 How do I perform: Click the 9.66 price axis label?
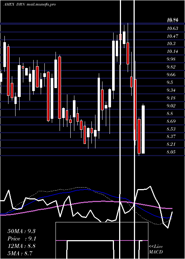point(172,75)
